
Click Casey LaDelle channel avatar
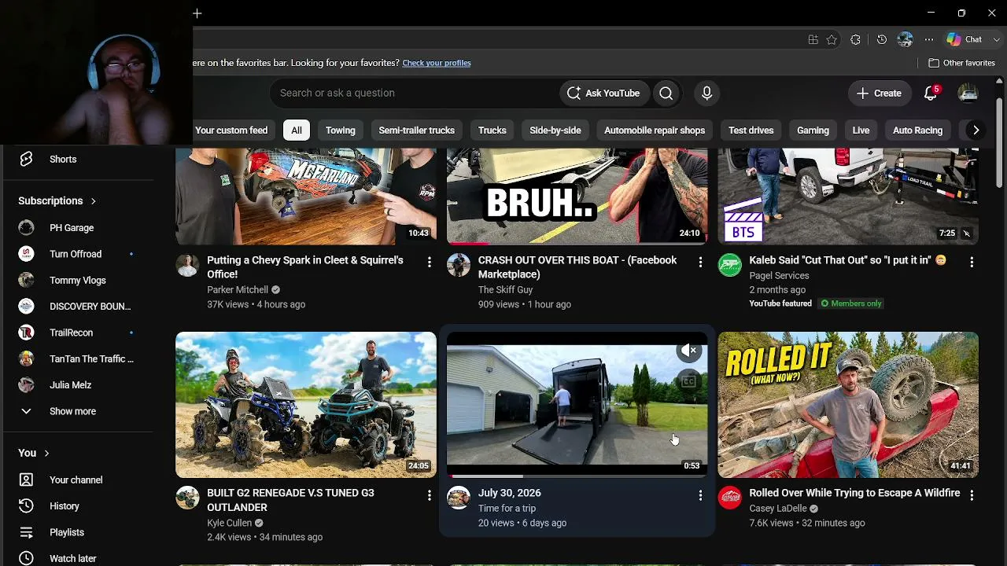coord(730,498)
